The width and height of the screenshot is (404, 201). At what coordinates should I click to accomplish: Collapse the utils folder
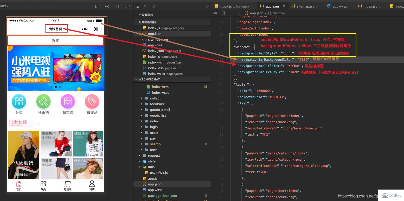point(139,167)
